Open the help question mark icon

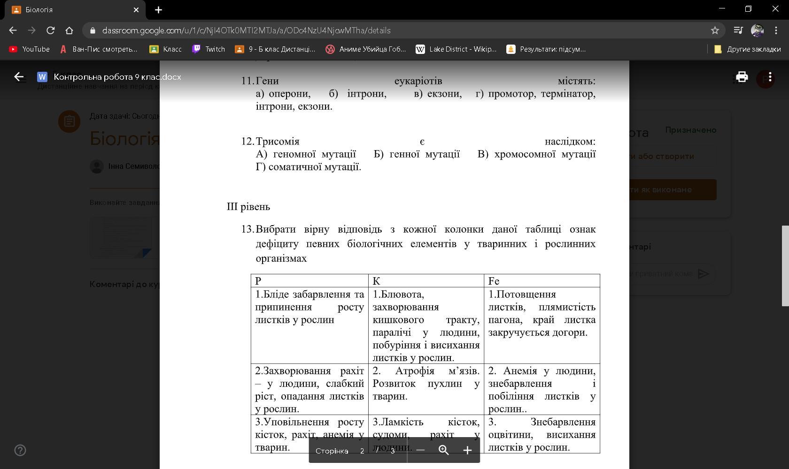pos(20,450)
